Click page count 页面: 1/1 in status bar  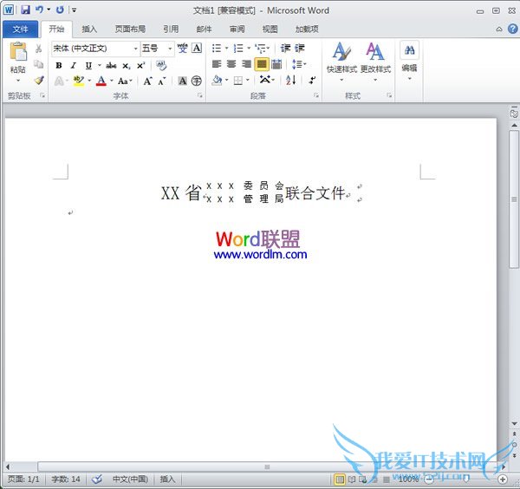23,479
